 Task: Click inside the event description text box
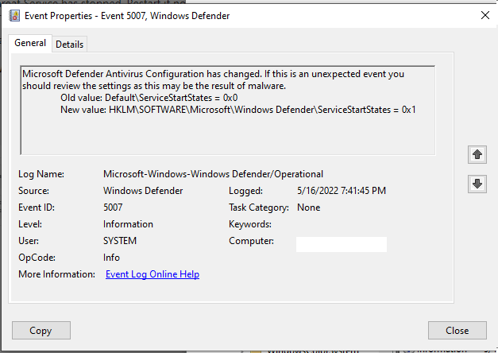(228, 111)
